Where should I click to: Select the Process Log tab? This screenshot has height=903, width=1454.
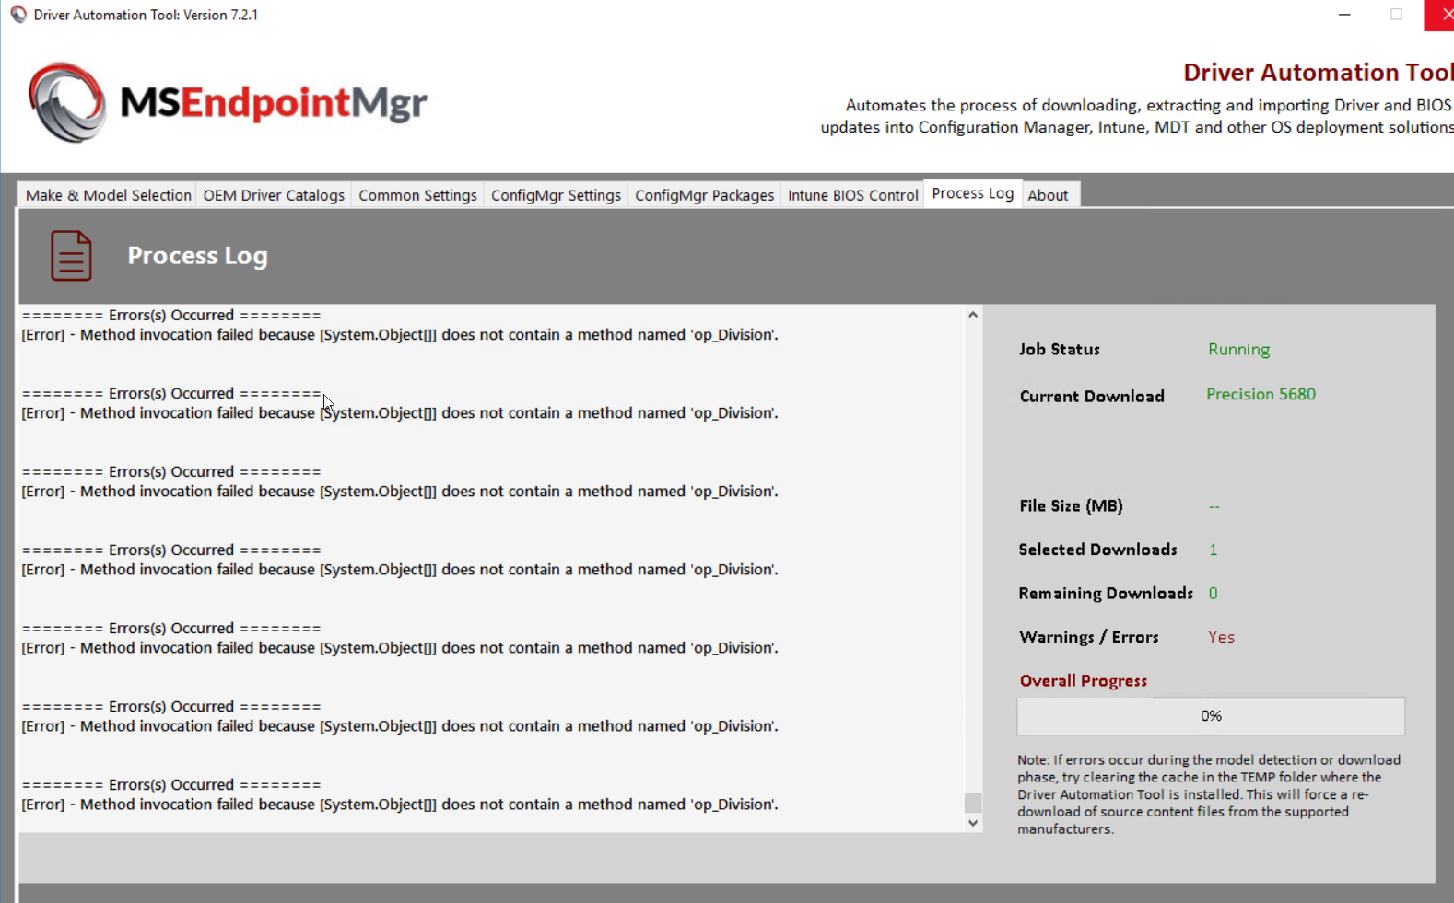coord(972,193)
